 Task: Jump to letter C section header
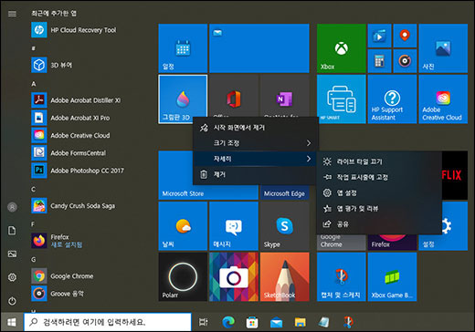(34, 189)
